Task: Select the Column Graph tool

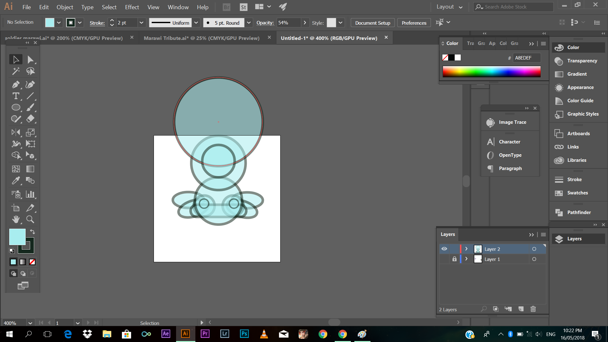Action: pos(30,194)
